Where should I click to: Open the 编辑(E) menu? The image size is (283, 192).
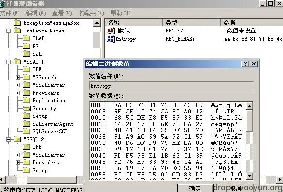click(x=36, y=13)
